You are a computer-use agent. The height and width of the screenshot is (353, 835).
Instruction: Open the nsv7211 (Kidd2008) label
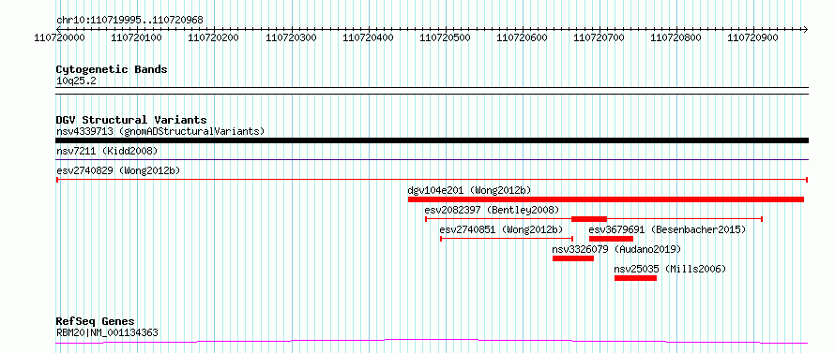[x=107, y=152]
